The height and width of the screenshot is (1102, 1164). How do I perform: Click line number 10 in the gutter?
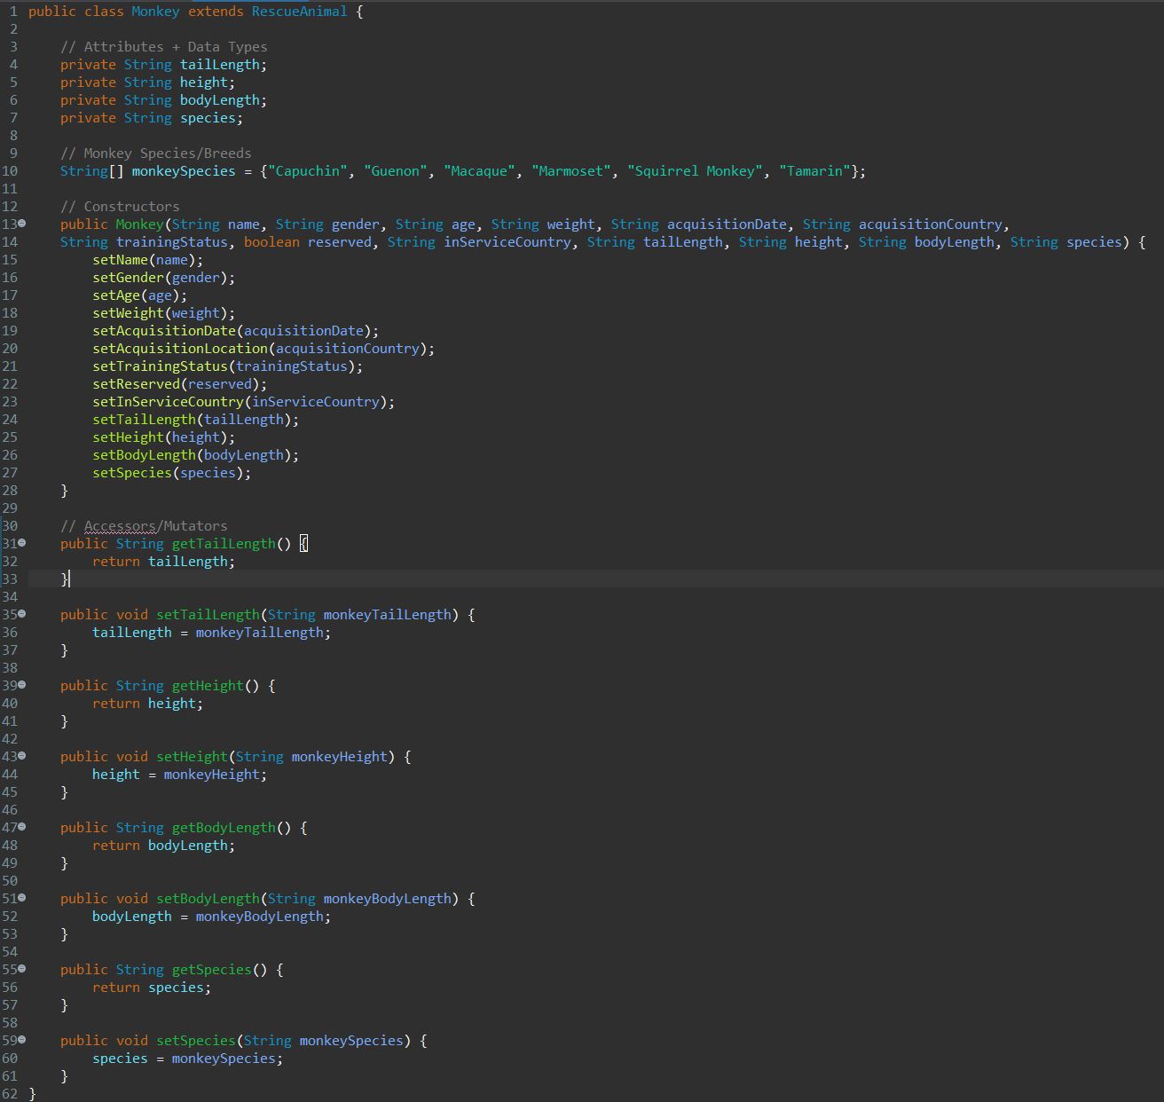(x=11, y=170)
